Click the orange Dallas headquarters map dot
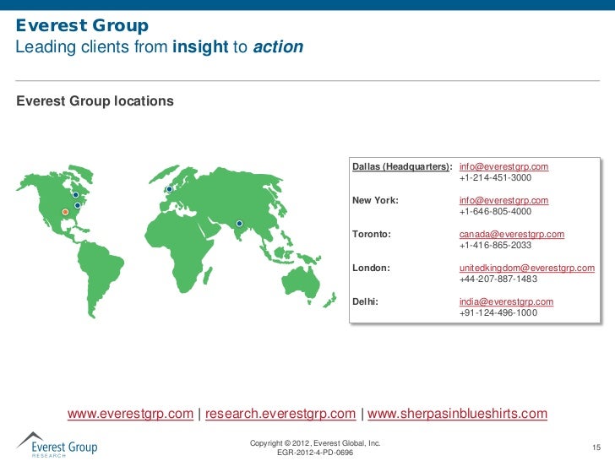The height and width of the screenshot is (461, 615). pyautogui.click(x=66, y=212)
